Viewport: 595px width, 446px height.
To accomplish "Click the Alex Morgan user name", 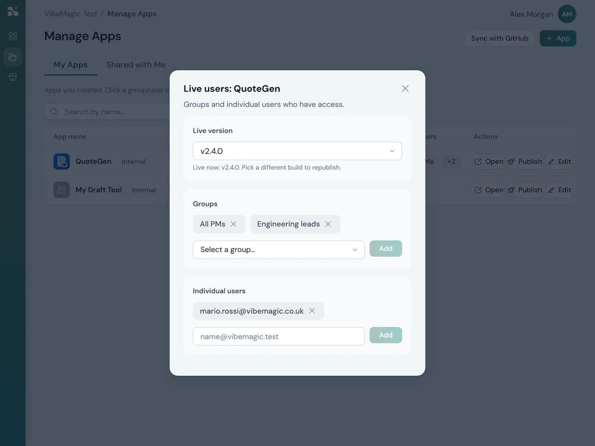I will click(531, 14).
